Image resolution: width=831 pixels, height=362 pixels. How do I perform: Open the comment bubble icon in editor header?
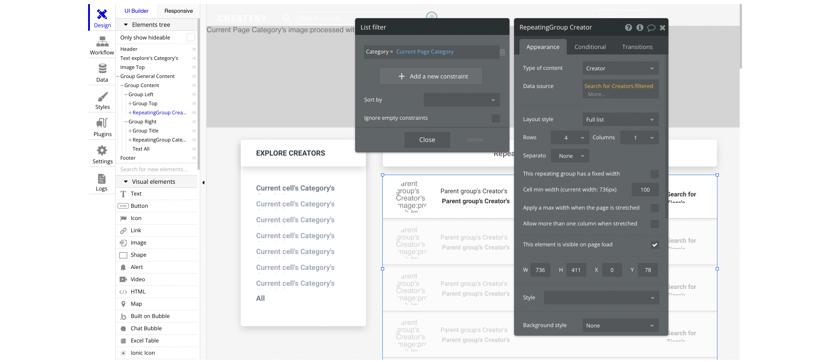tap(651, 28)
